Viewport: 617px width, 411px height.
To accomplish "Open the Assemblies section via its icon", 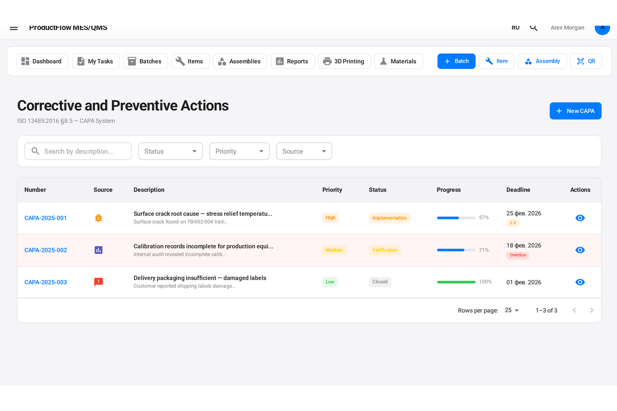I will (x=223, y=61).
